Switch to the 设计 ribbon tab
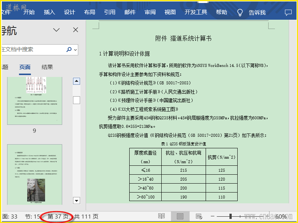Screen dimensions: 298x223 (69, 12)
